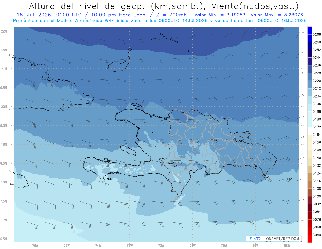Image resolution: width=322 pixels, height=249 pixels.
Task: Click the '18N' latitude label
Action: (4, 182)
